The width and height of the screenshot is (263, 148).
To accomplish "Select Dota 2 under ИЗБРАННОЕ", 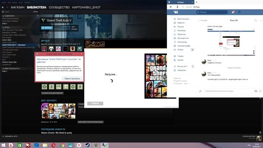I will click(x=5, y=24).
